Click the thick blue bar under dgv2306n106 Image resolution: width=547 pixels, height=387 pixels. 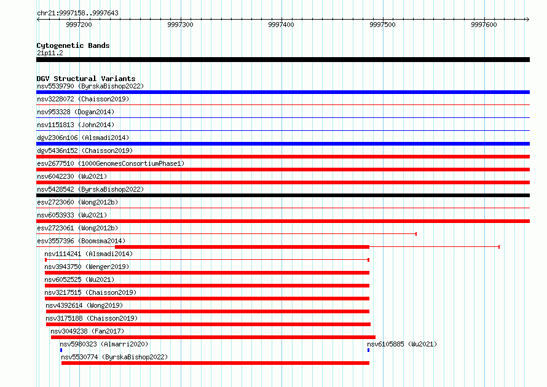click(283, 144)
